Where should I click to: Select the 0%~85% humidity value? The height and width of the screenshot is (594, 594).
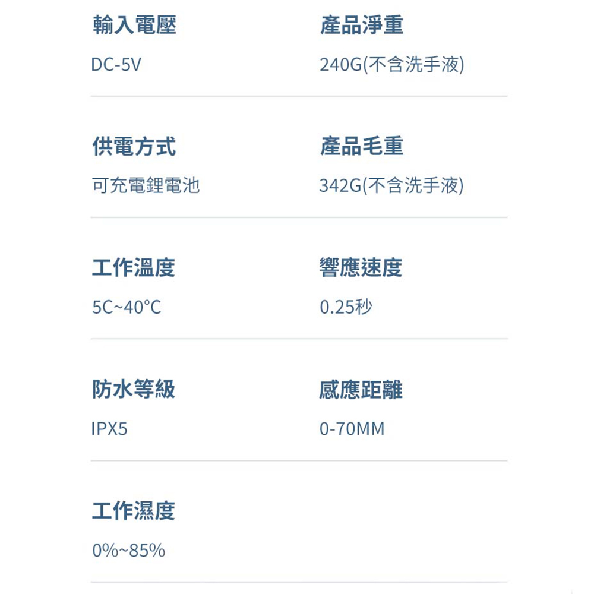pyautogui.click(x=128, y=551)
